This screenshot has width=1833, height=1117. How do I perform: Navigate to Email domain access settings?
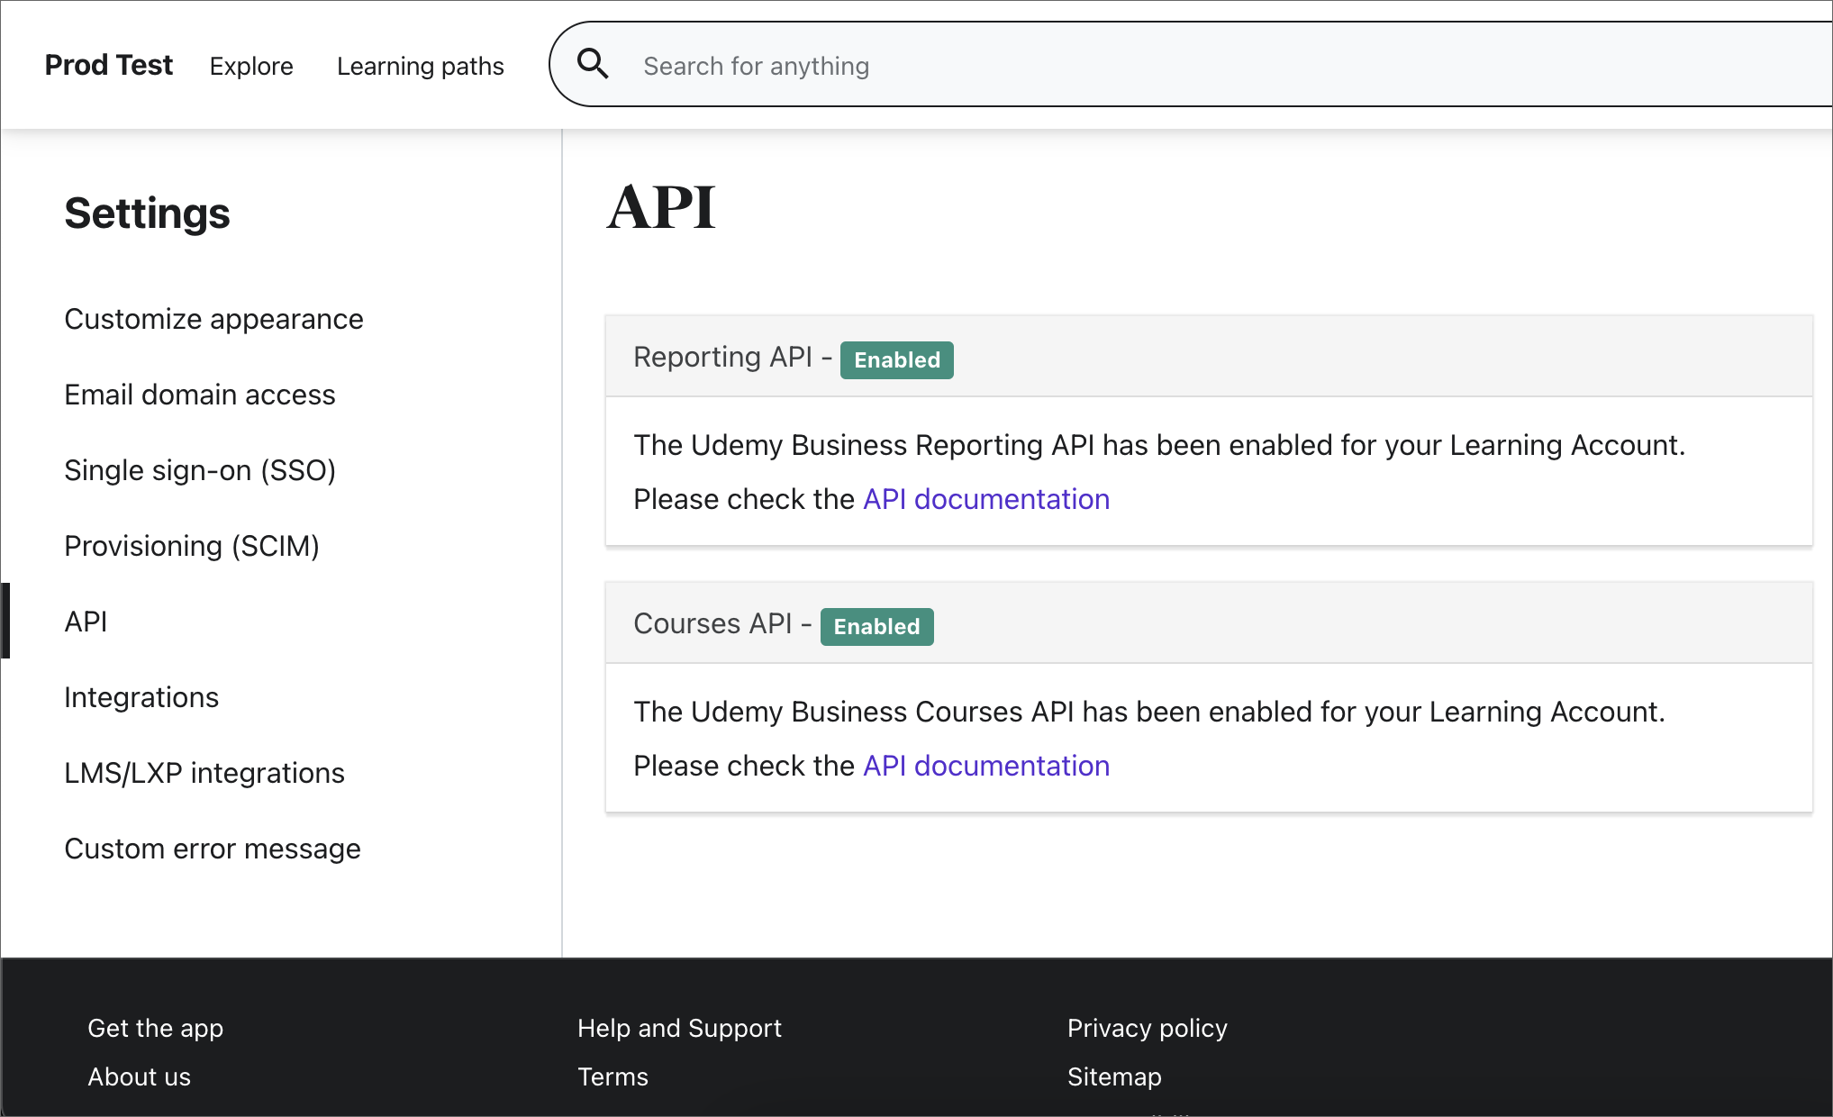[200, 395]
